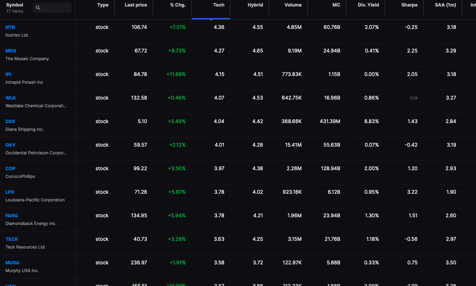Sort by Div. Yield column header

coord(368,5)
